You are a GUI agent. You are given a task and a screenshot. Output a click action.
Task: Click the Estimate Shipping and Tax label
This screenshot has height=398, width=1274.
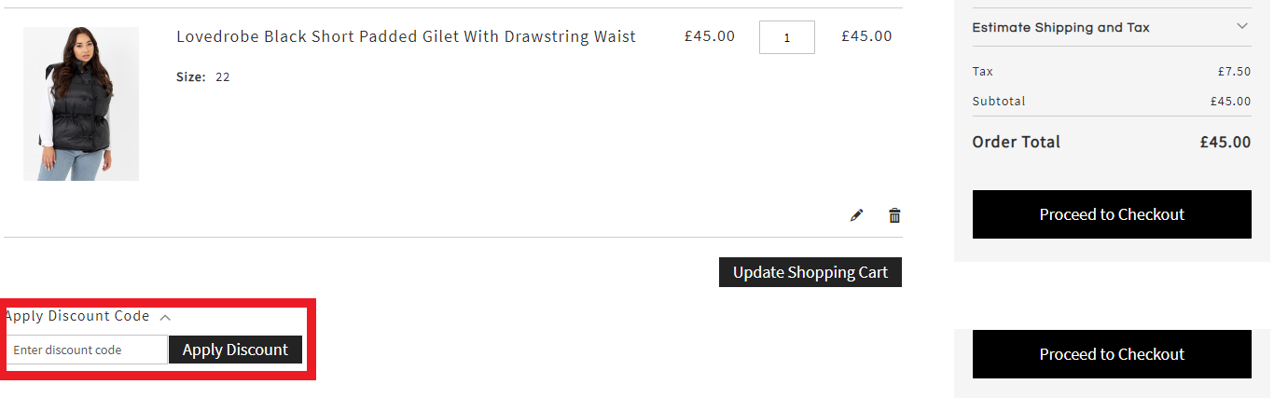pos(1060,27)
